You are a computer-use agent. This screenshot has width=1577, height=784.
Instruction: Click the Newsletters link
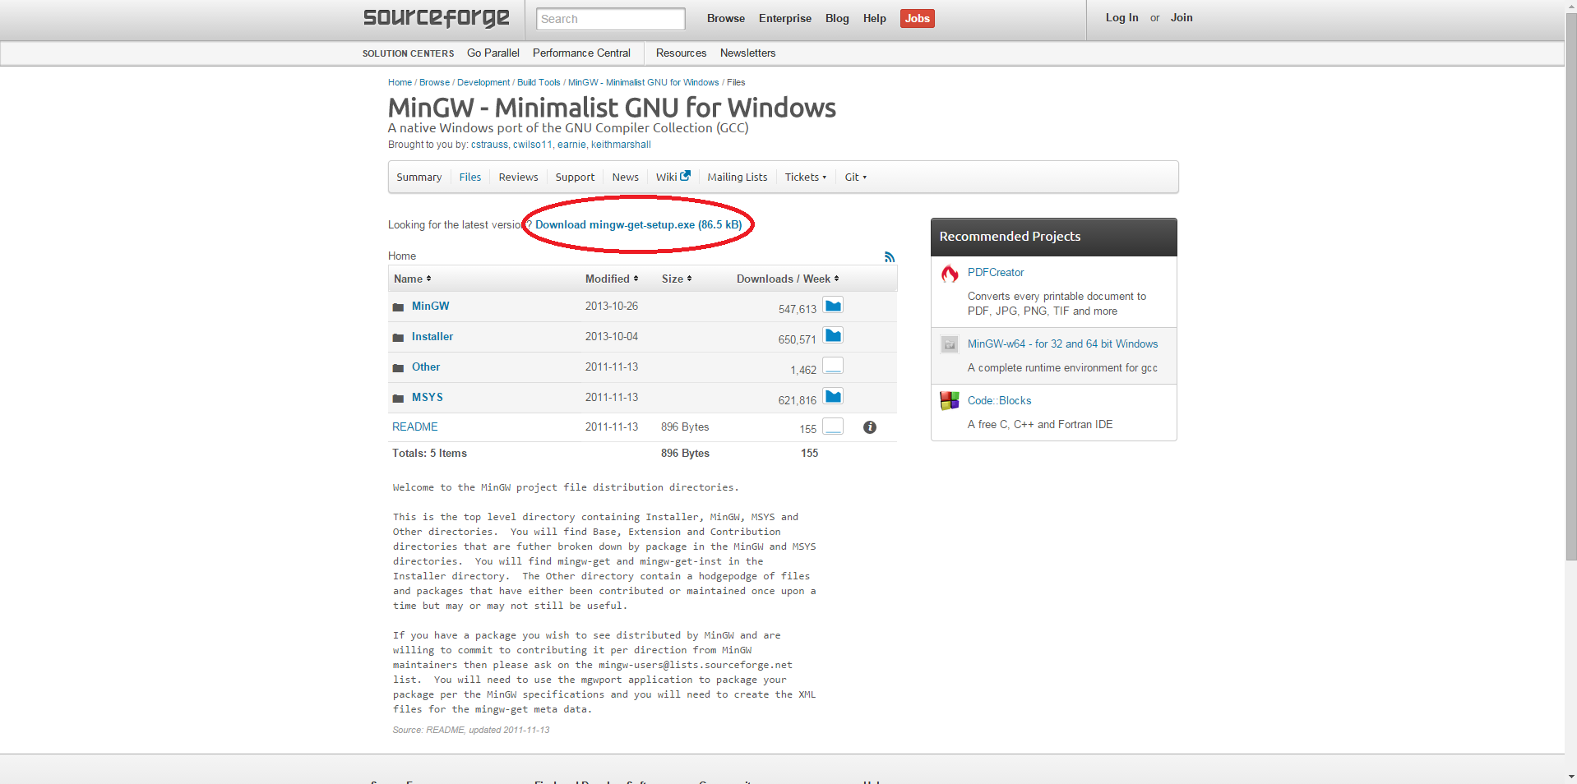pos(747,53)
